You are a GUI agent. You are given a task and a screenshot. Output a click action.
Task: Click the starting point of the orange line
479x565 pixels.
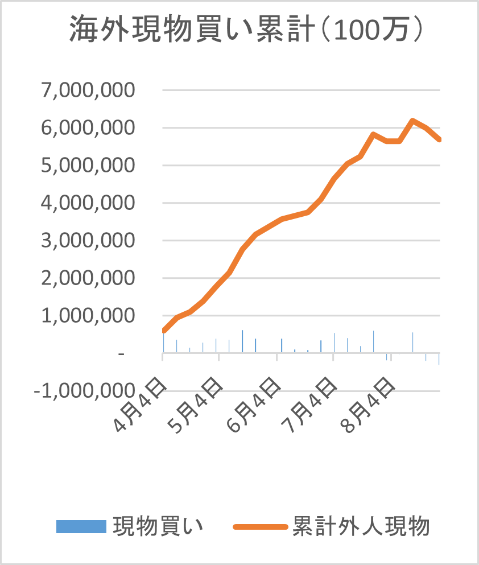point(164,330)
